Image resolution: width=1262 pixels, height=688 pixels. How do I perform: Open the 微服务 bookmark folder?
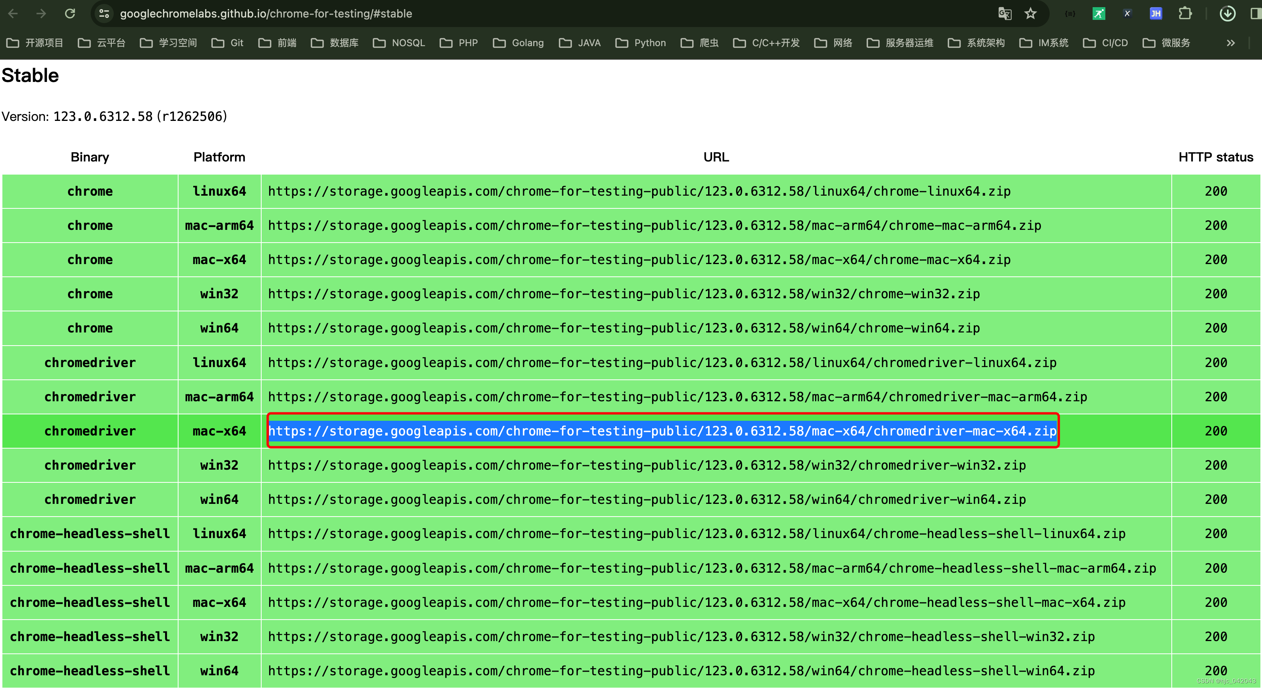coord(1167,43)
